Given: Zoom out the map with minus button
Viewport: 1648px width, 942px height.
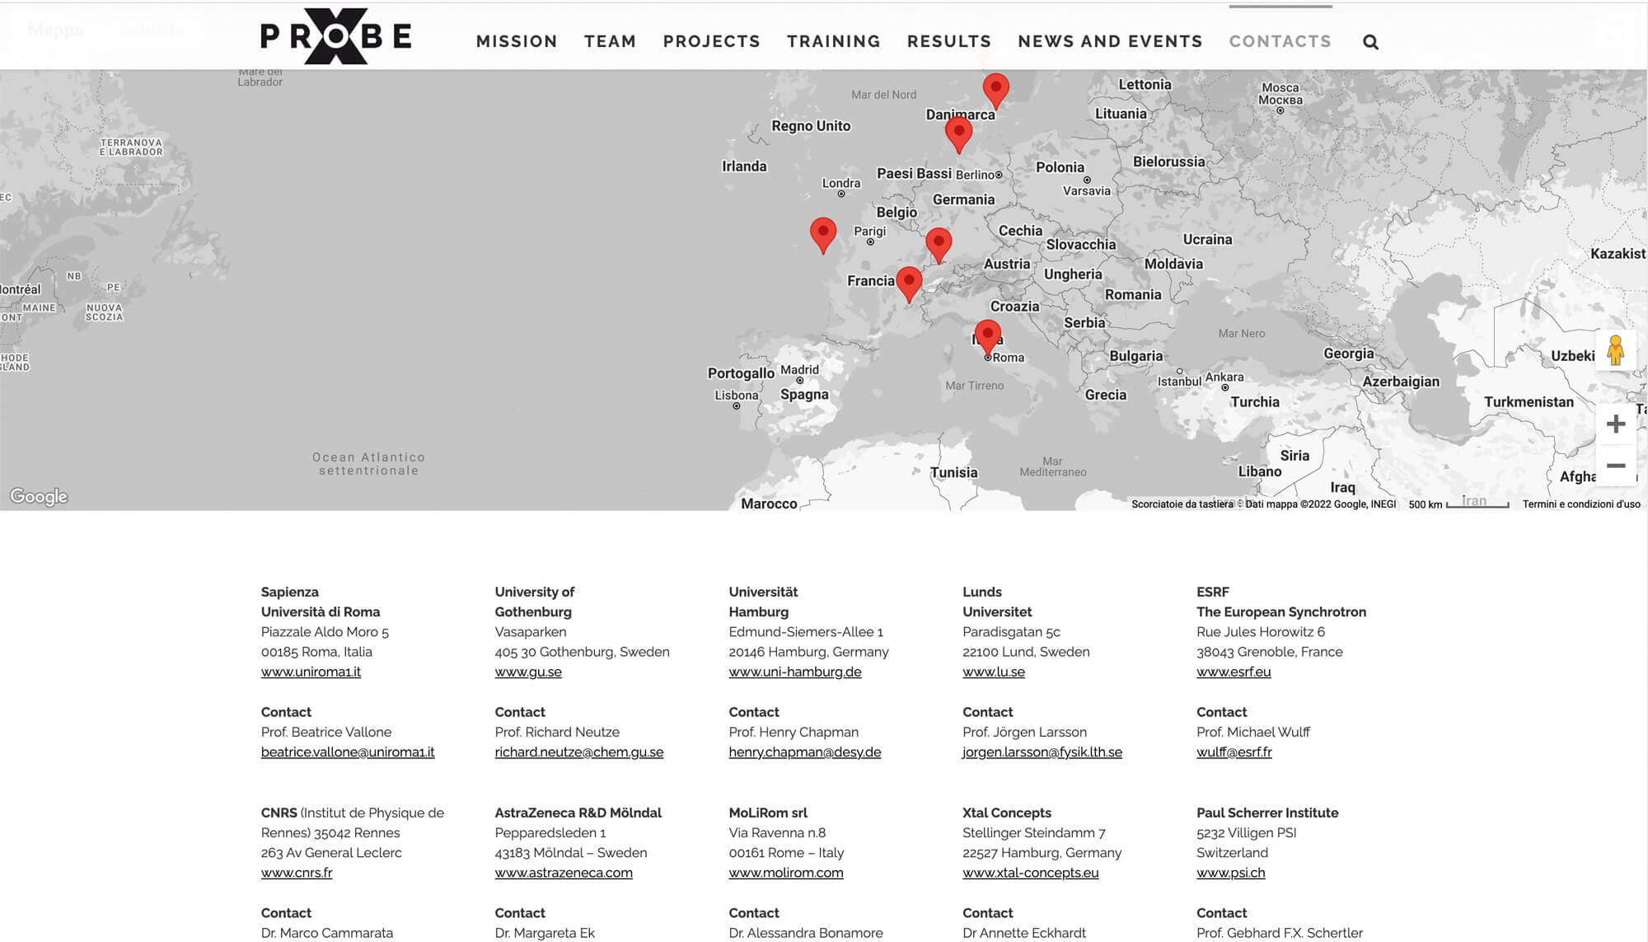Looking at the screenshot, I should [x=1615, y=466].
